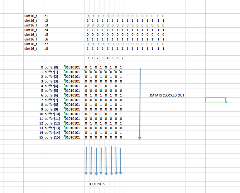Select the buffer[5] cell

(54, 91)
